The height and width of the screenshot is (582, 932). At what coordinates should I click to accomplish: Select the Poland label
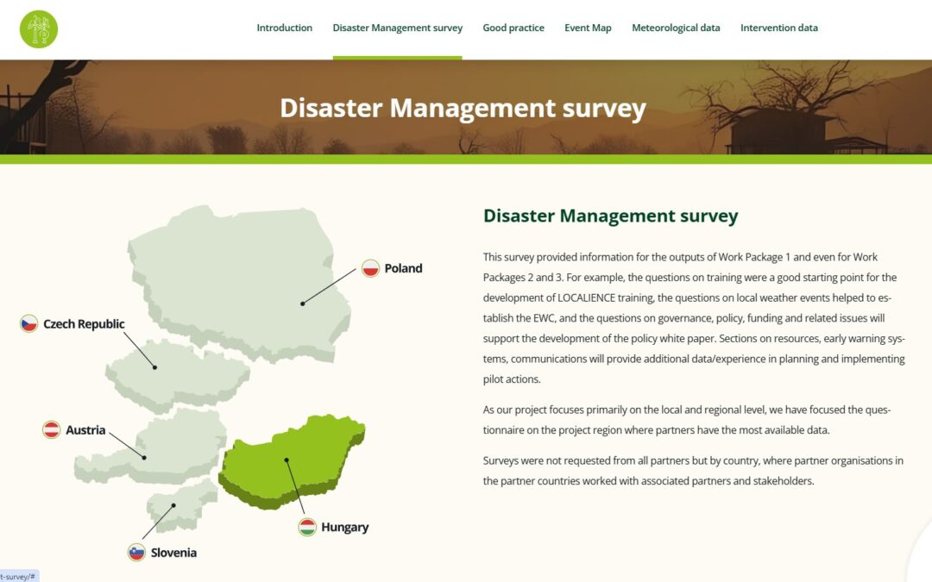pyautogui.click(x=403, y=268)
